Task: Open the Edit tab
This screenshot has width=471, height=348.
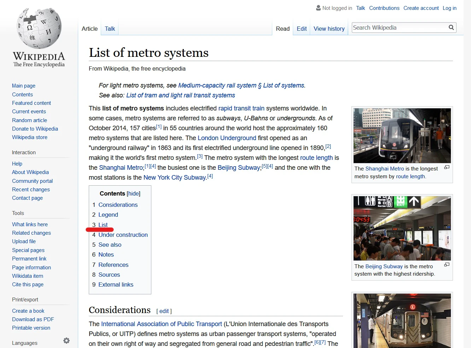Action: pyautogui.click(x=302, y=29)
